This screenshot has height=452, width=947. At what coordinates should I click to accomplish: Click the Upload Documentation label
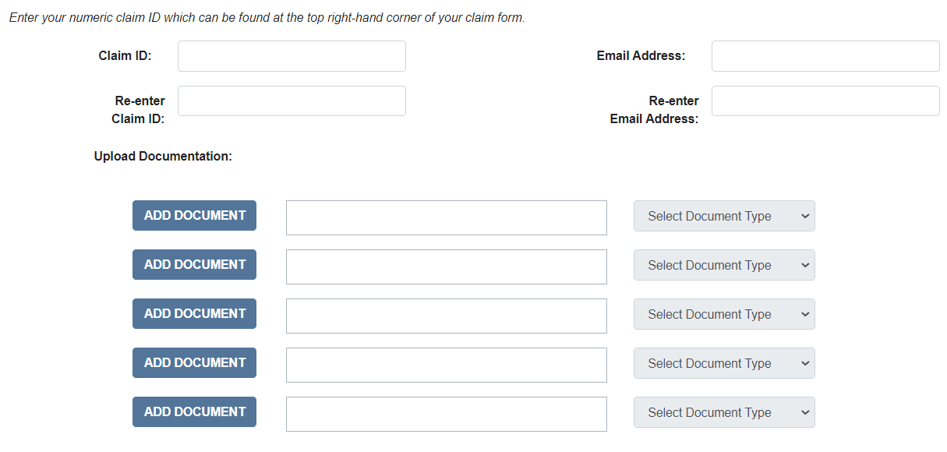pos(163,157)
